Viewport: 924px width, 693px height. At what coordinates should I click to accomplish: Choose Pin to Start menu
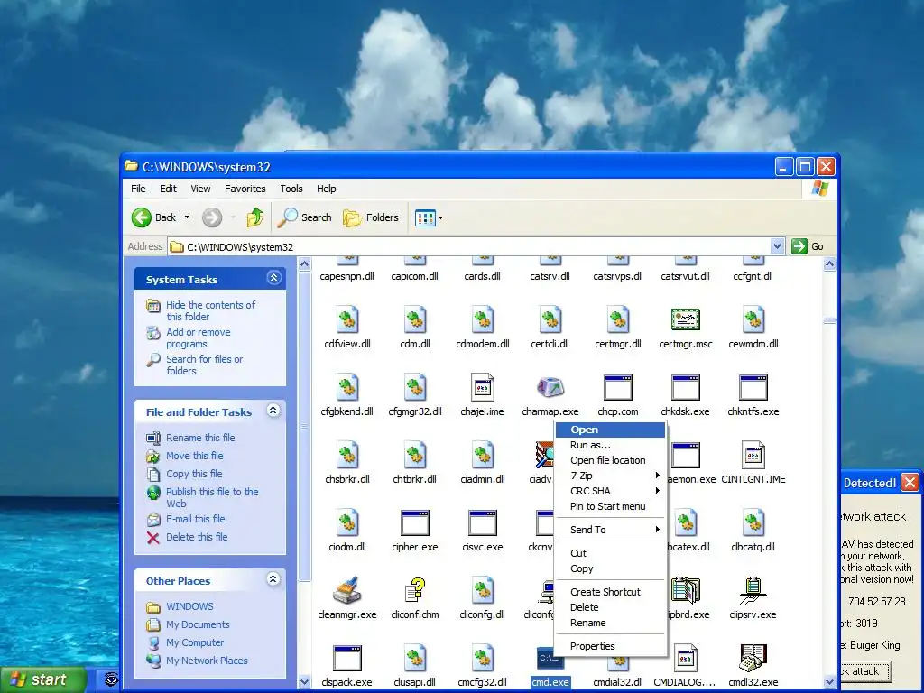coord(609,506)
